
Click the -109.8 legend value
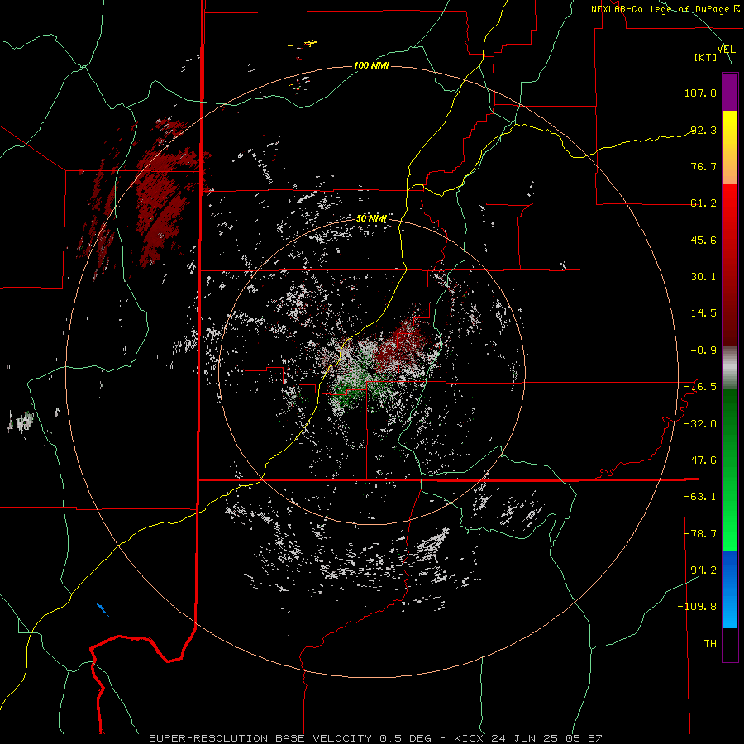(697, 607)
